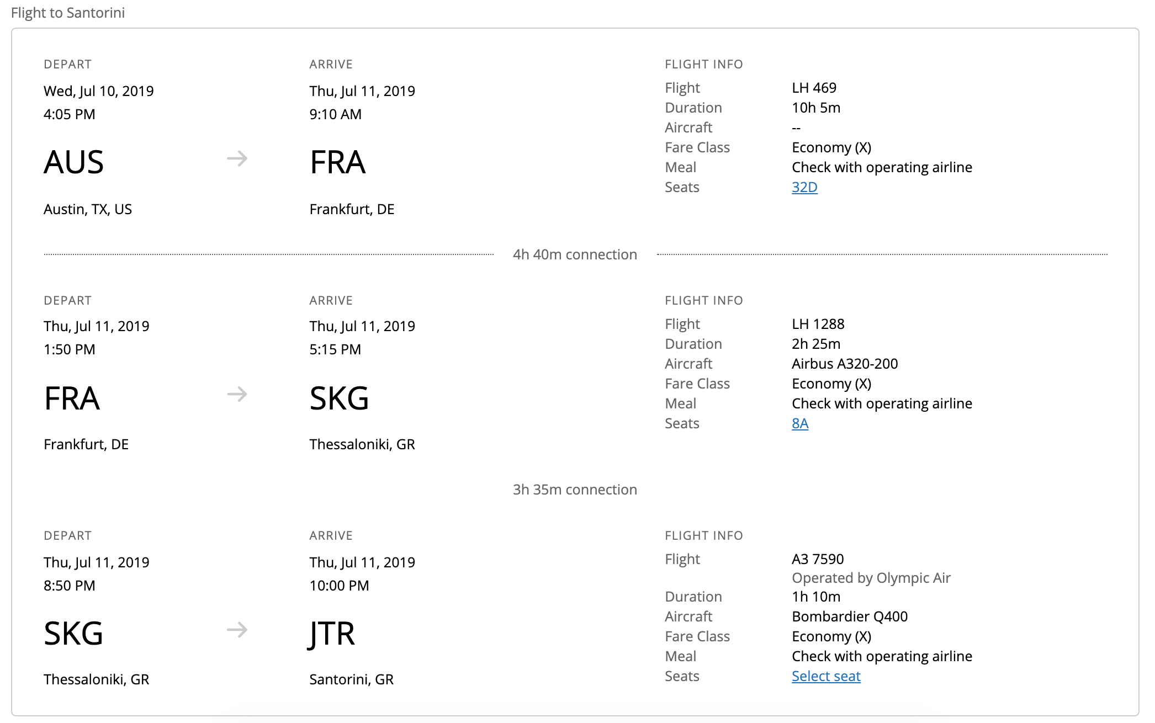1155x723 pixels.
Task: Click the JTR arrival airport code
Action: tap(331, 634)
